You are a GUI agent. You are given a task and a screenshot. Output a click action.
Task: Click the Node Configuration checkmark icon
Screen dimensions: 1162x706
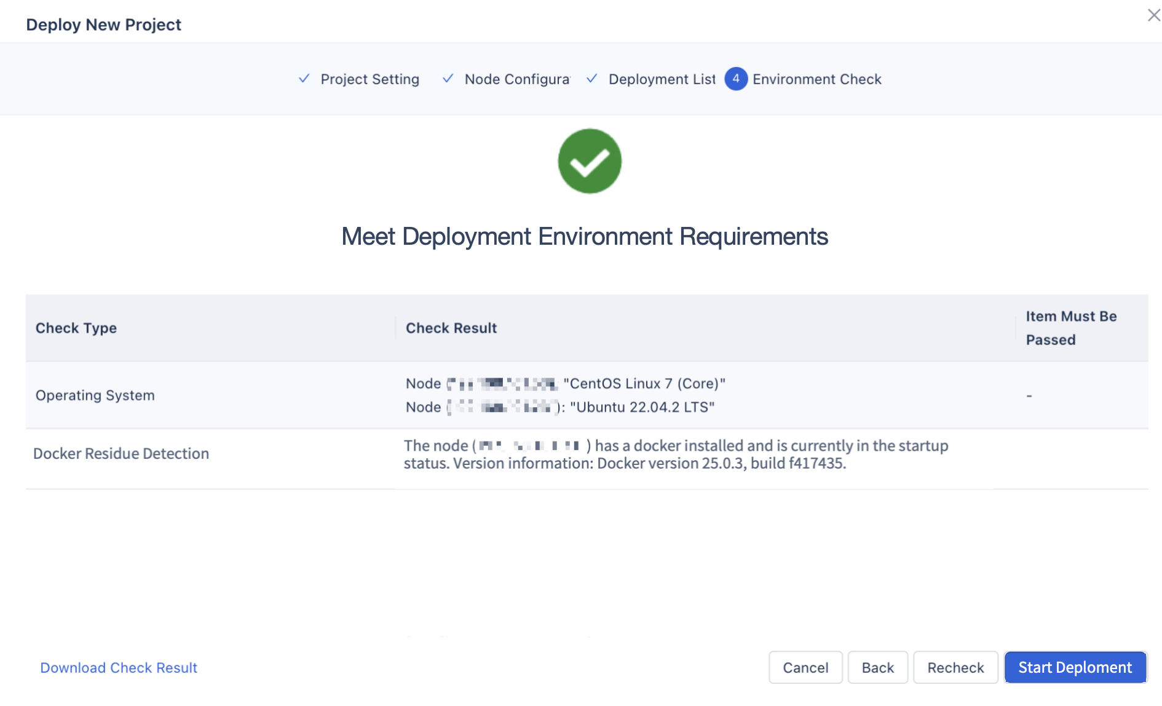(x=448, y=79)
